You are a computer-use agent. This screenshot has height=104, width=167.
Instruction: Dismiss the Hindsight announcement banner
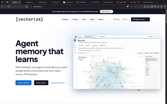[163, 11]
